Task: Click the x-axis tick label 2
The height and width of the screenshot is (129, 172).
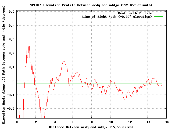Action: (x=36, y=122)
